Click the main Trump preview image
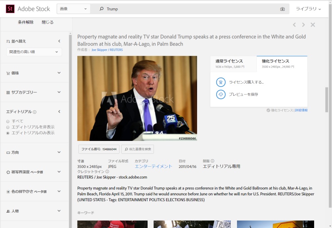 [137, 98]
